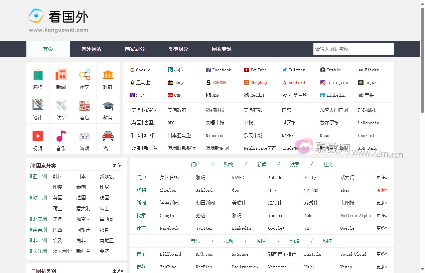
Task: Expand 更多 next to 国家分类 heading
Action: 117,165
